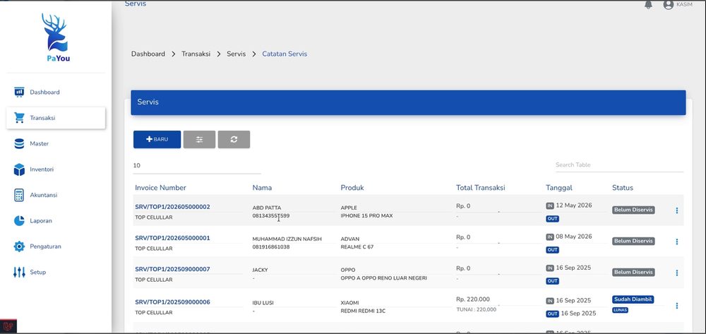Open the filter sliders button
706x334 pixels.
[200, 140]
